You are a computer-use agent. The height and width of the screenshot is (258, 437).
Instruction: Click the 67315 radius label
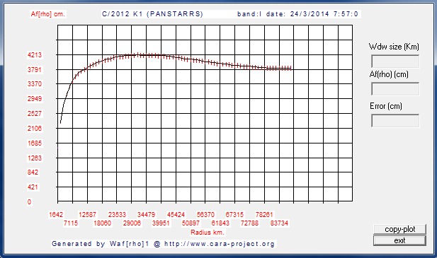[x=234, y=215]
